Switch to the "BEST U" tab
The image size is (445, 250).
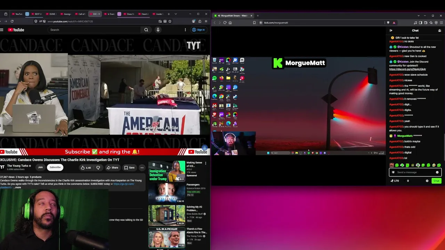pos(37,14)
